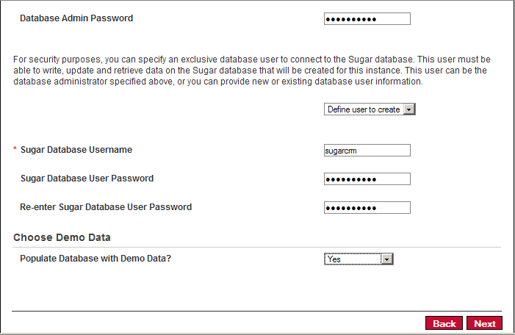The width and height of the screenshot is (515, 335).
Task: Click the 'Database Admin Password' label
Action: [76, 18]
